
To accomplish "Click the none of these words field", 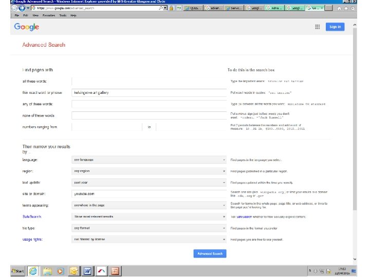I will (149, 115).
